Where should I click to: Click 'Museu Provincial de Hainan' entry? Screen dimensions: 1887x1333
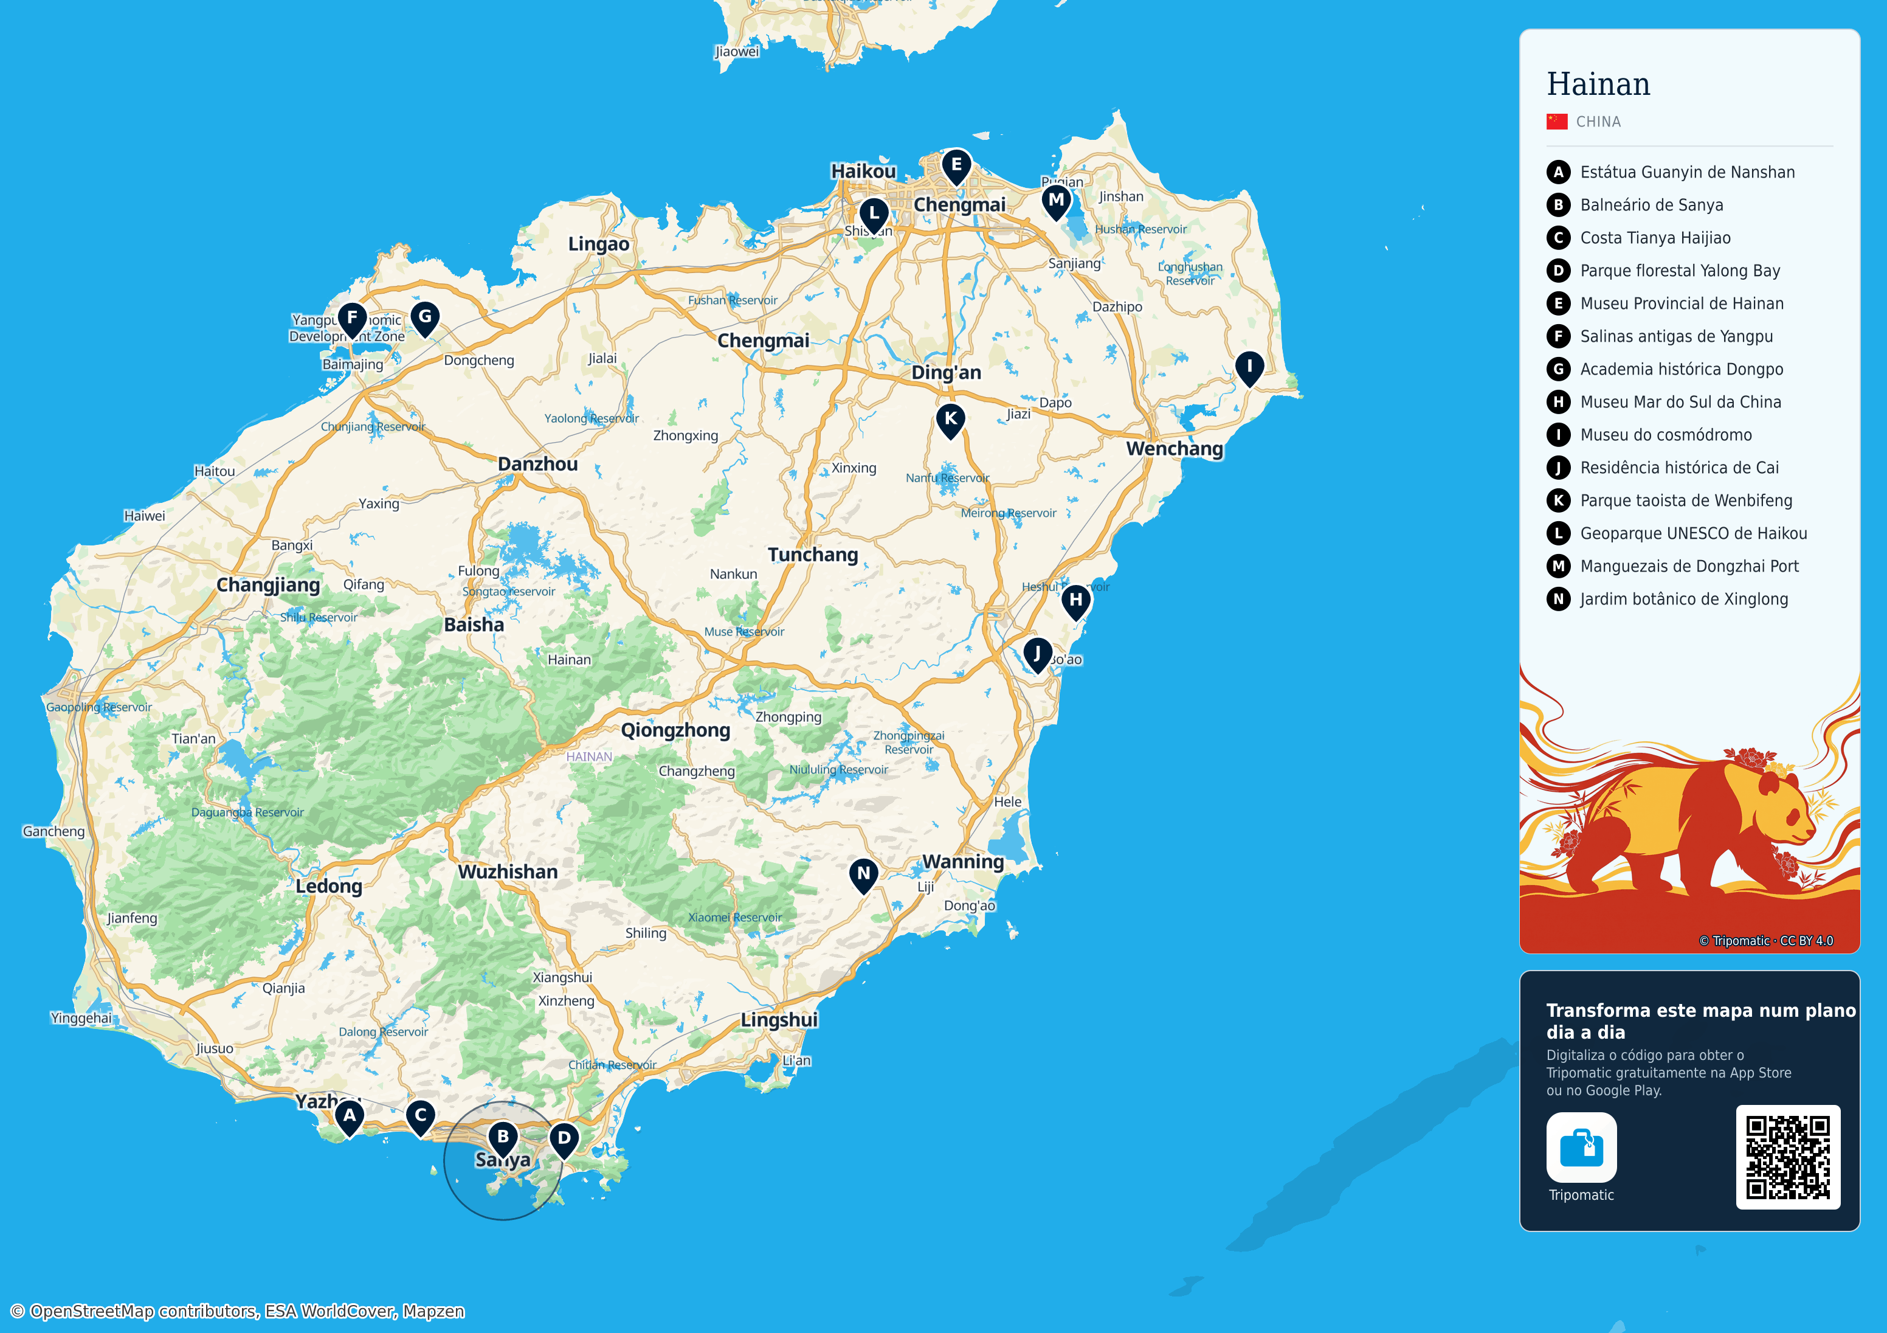point(1682,303)
